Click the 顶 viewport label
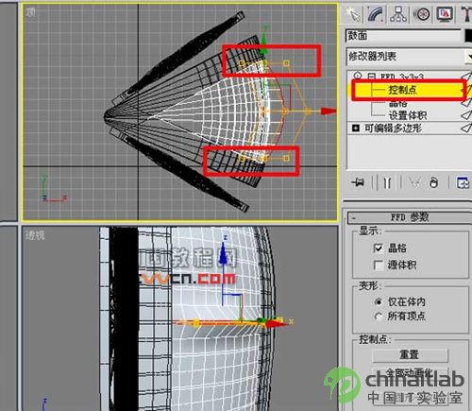472x411 pixels. (x=30, y=12)
